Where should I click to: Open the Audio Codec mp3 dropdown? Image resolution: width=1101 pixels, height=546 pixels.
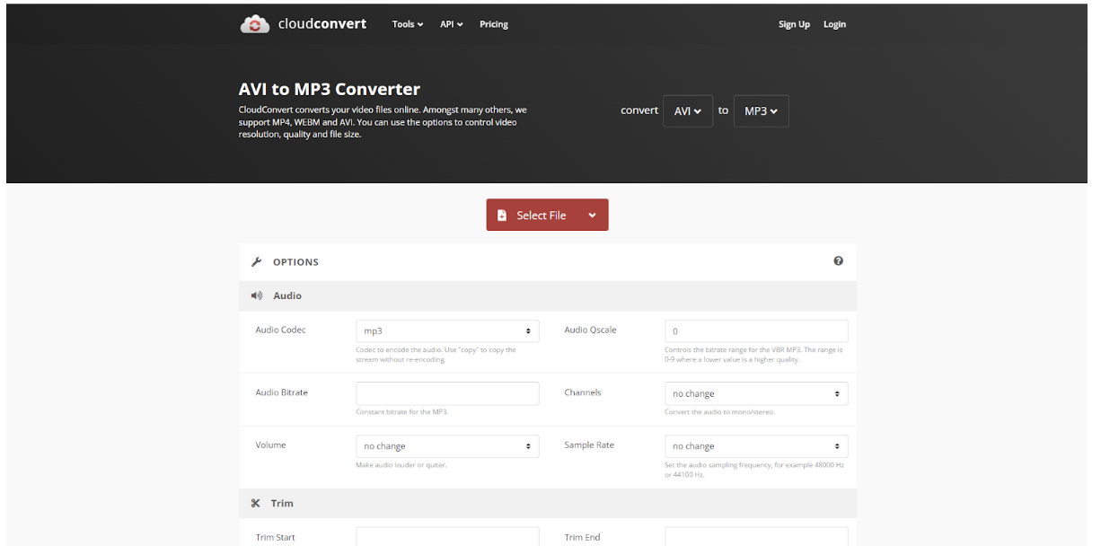coord(447,331)
